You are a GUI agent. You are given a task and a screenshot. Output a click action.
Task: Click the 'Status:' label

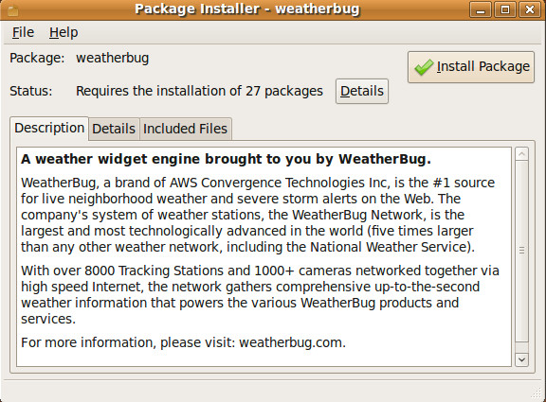click(x=31, y=91)
